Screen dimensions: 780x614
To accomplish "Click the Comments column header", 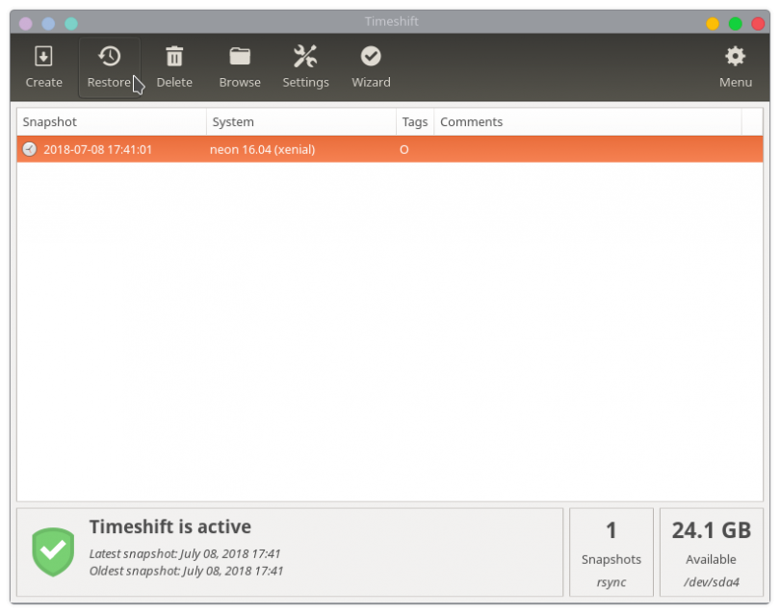I will (471, 121).
